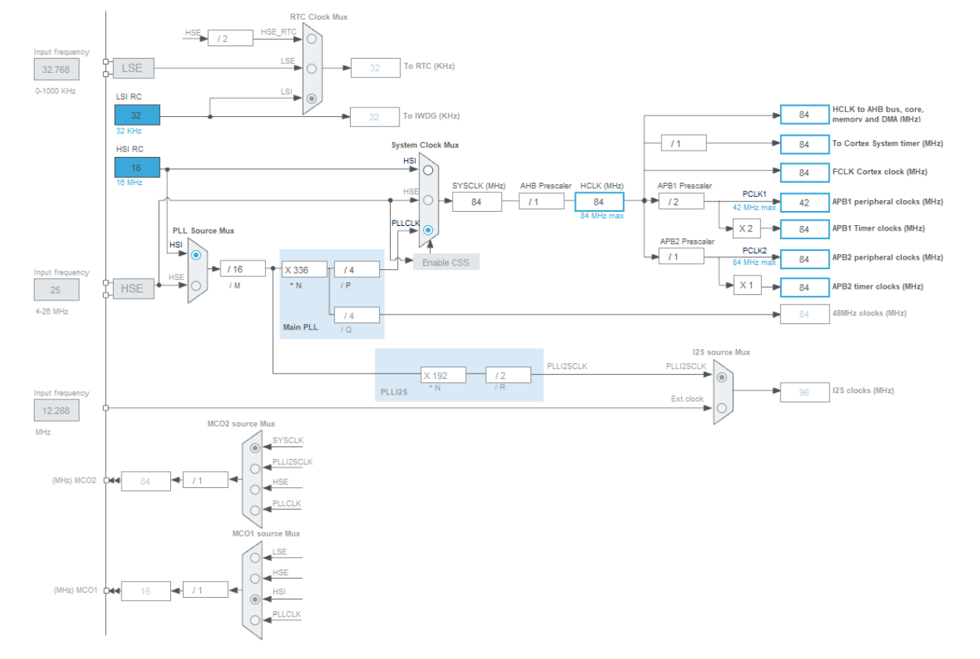Click the APB1 peripheral clocks 42 value
980x659 pixels.
click(x=804, y=202)
